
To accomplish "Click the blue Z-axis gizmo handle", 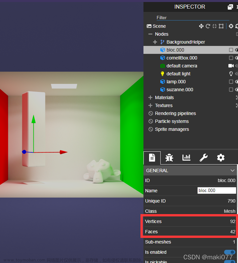I will click(x=24, y=152).
